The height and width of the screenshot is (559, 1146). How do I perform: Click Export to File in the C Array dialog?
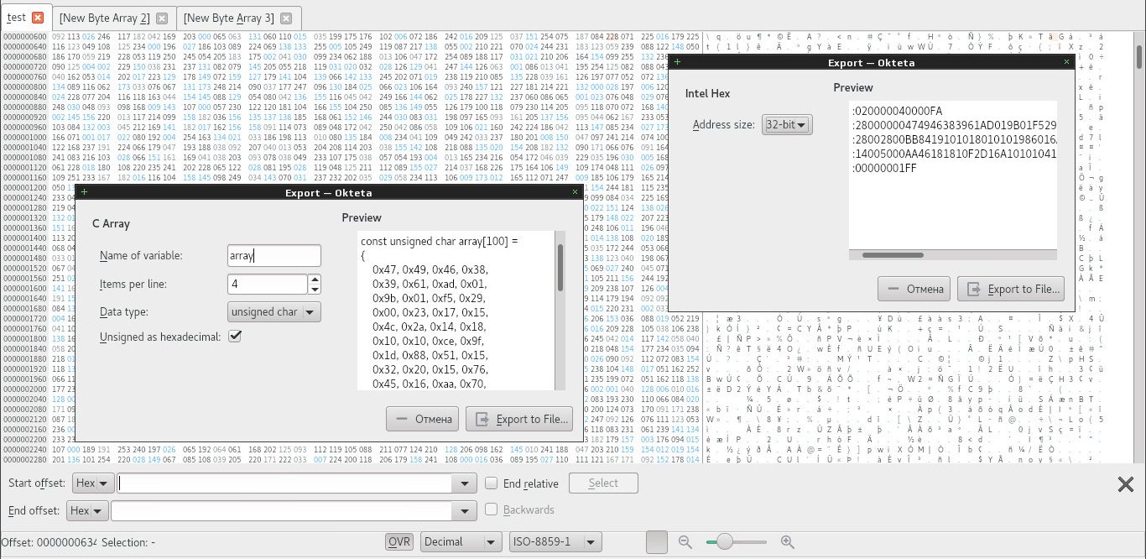click(x=519, y=419)
